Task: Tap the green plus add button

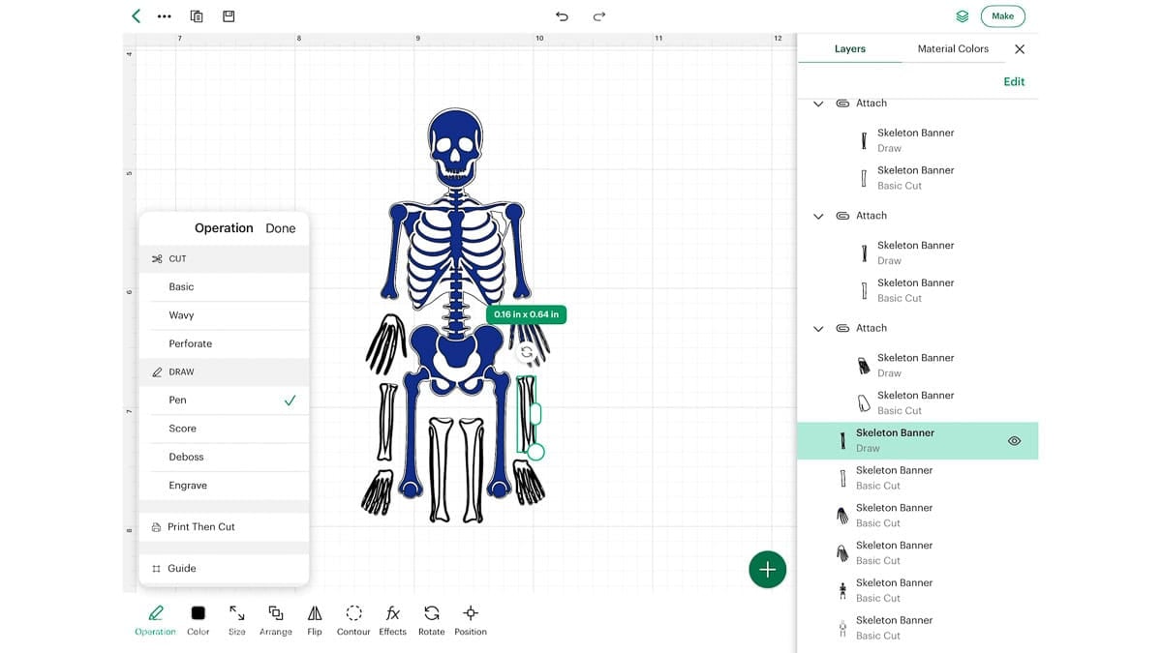Action: coord(768,570)
